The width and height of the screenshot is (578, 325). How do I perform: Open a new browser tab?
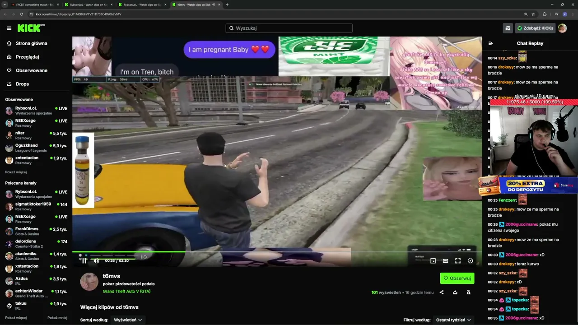click(227, 5)
